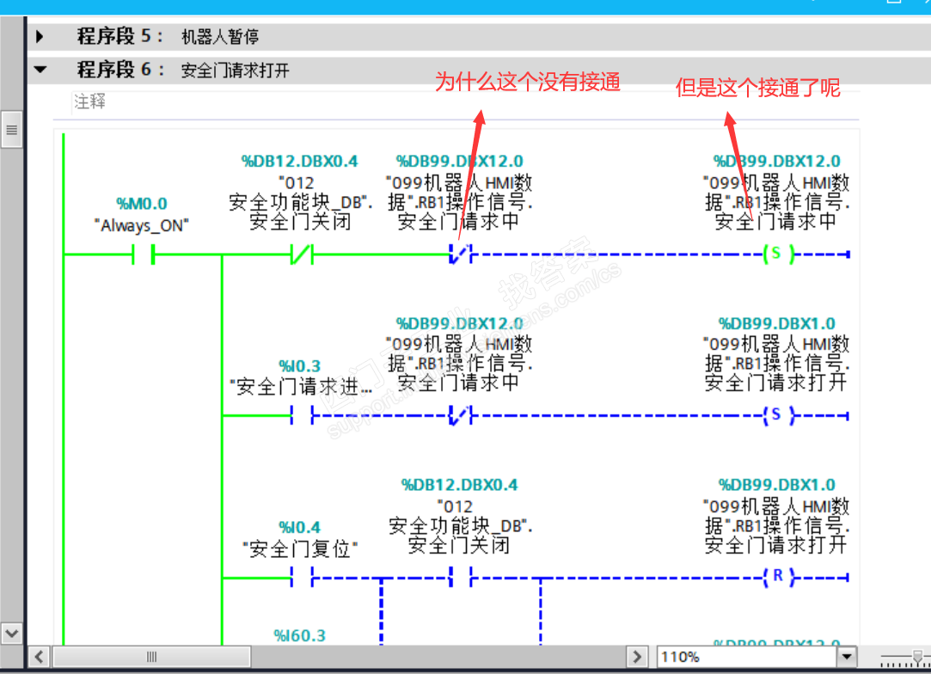This screenshot has height=674, width=931.
Task: Select the %I0.4 安全门复位 contact
Action: click(x=302, y=577)
